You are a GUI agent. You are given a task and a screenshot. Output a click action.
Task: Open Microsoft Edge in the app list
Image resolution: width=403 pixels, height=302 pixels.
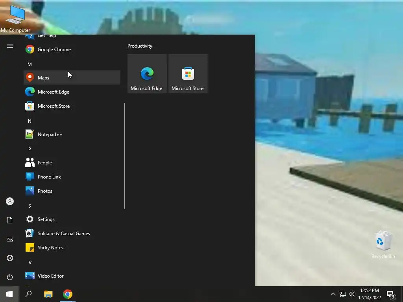click(x=72, y=92)
